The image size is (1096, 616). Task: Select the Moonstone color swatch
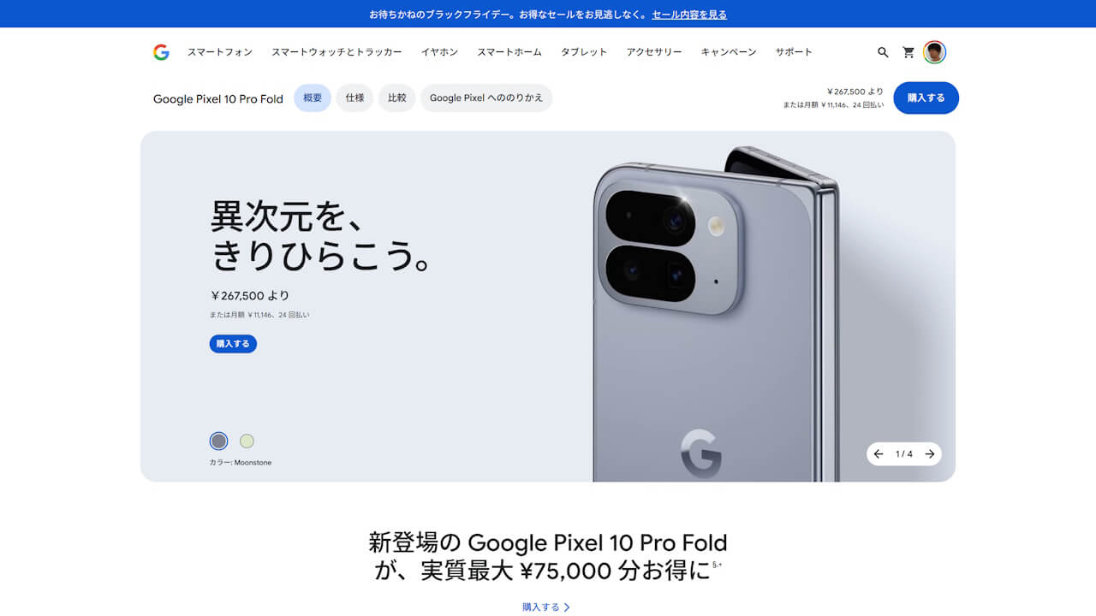point(219,441)
